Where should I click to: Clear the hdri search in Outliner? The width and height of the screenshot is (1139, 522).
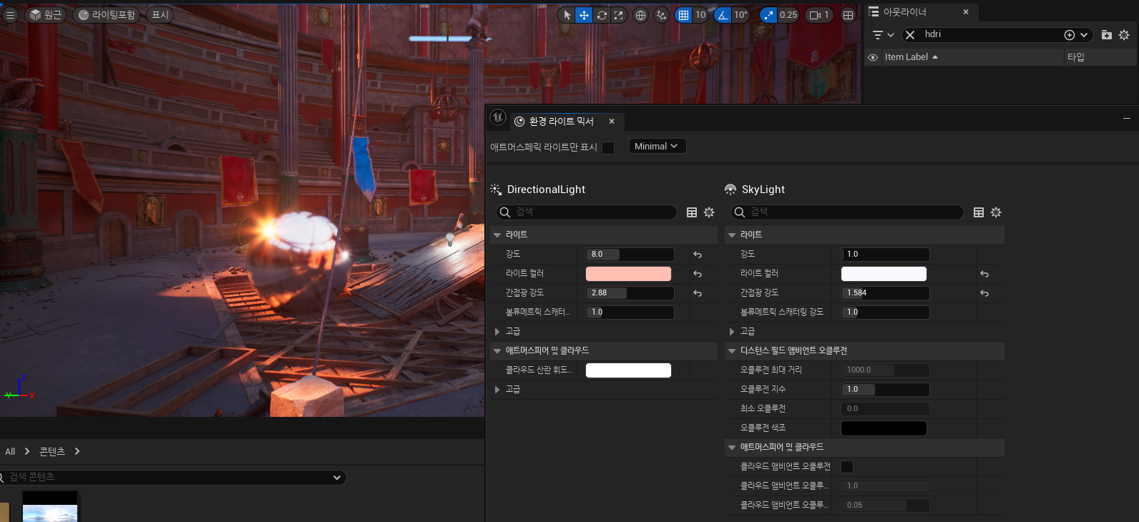910,34
